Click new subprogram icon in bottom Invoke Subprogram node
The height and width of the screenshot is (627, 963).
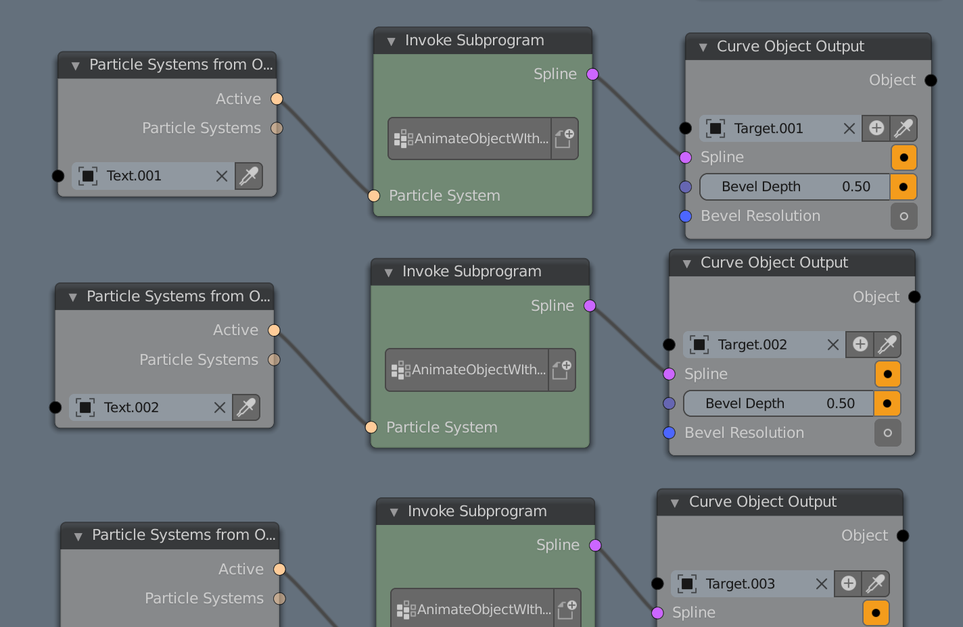(x=567, y=609)
